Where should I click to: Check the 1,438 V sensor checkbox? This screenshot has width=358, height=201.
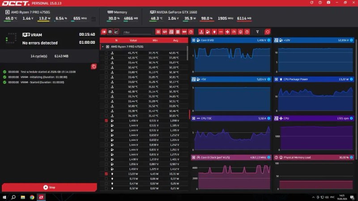[x=106, y=159]
